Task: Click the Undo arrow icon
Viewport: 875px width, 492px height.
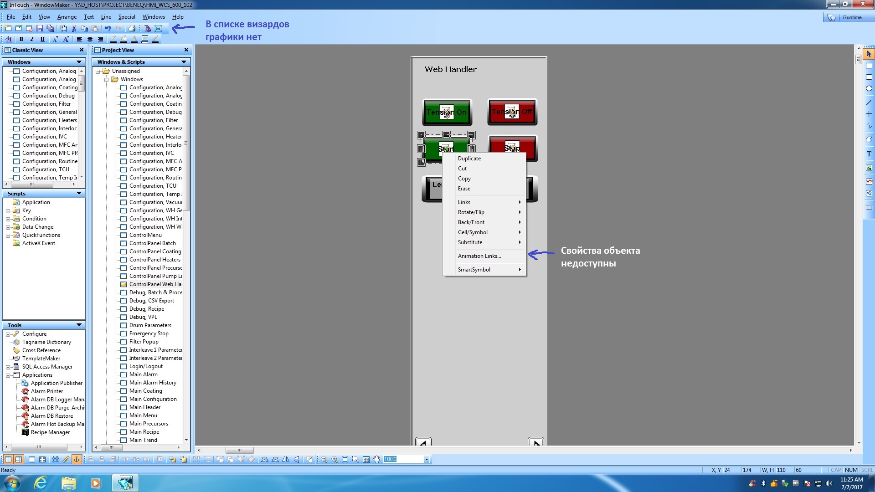Action: click(108, 28)
